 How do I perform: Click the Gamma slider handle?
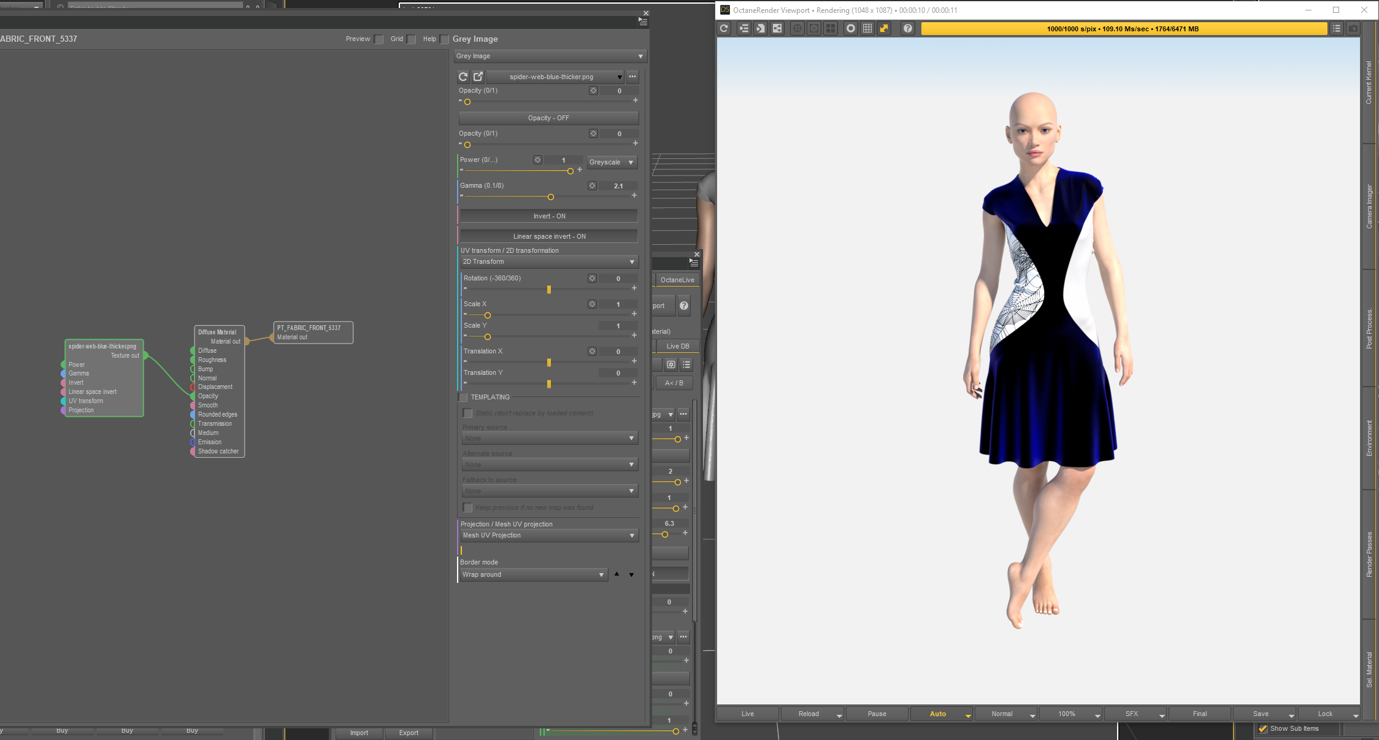click(551, 197)
